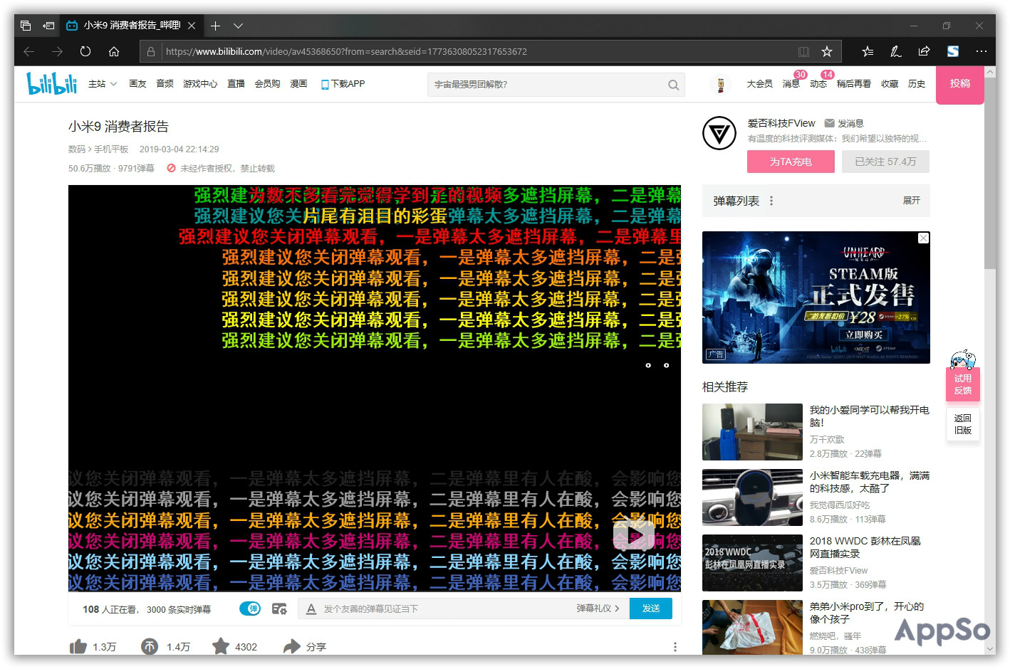The width and height of the screenshot is (1010, 669).
Task: Open the 直播 navigation item
Action: pos(236,84)
